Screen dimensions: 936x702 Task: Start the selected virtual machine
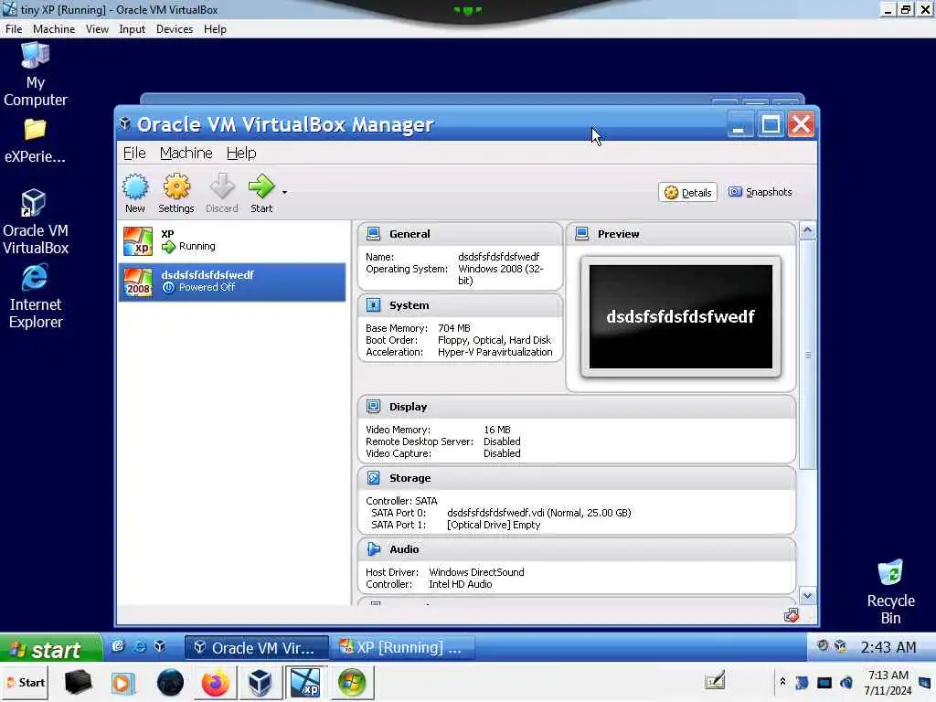tap(261, 193)
